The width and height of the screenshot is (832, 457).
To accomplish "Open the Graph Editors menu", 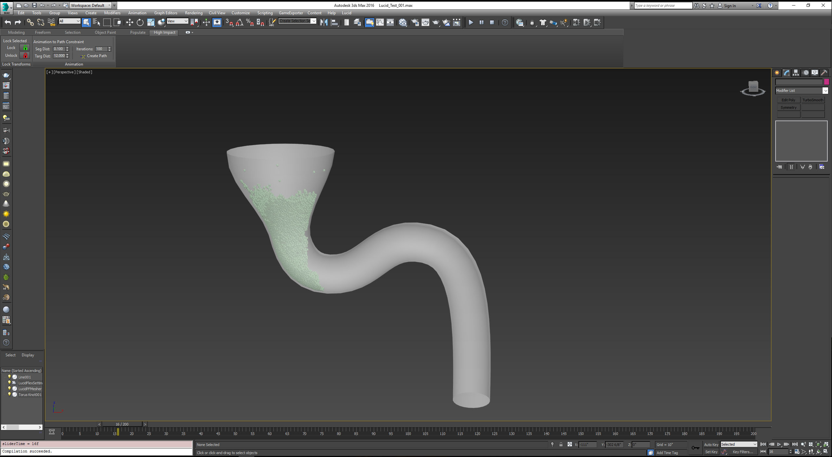I will (x=165, y=13).
